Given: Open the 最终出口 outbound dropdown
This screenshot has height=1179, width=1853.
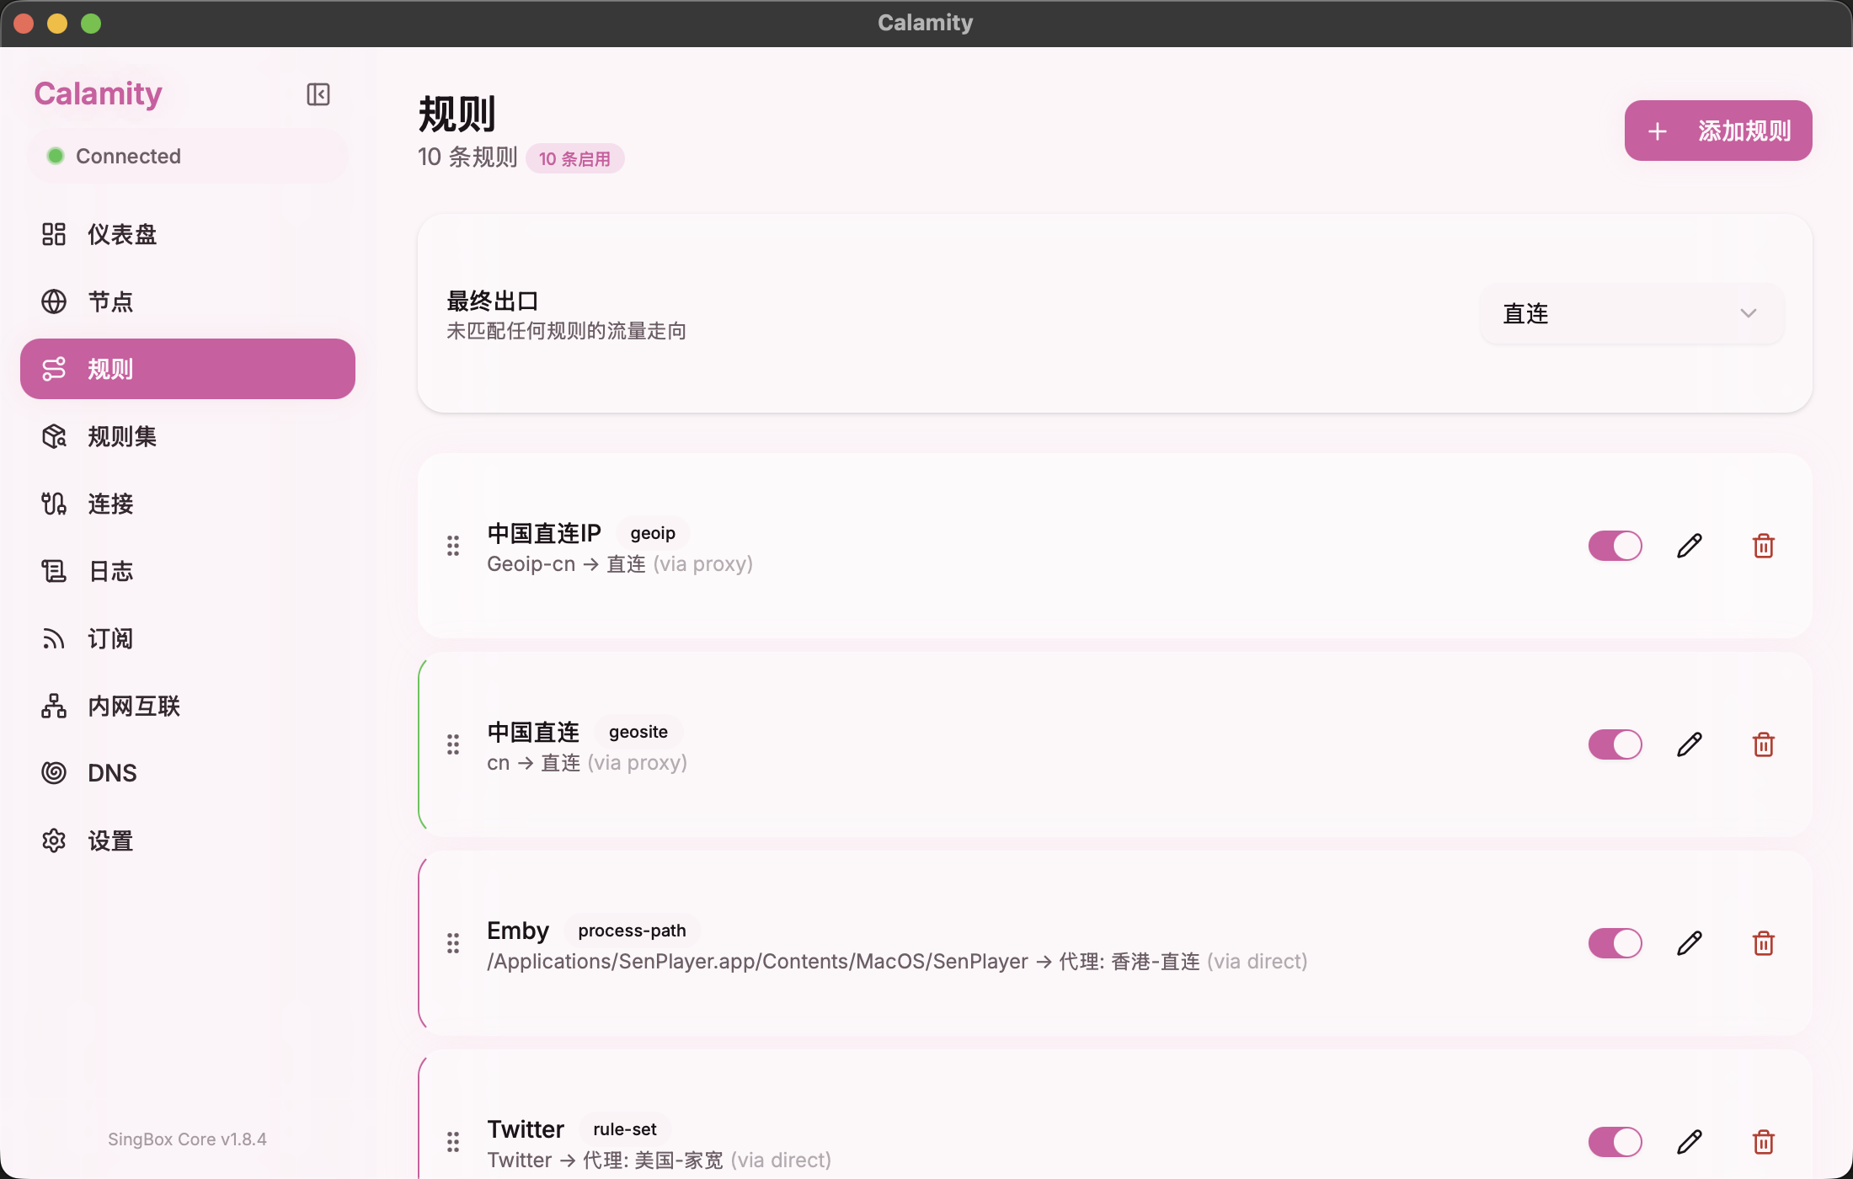Looking at the screenshot, I should (1631, 313).
